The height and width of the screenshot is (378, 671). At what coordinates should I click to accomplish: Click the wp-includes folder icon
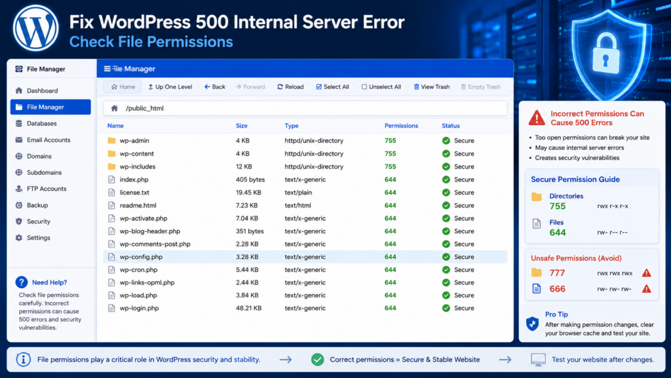tap(111, 166)
